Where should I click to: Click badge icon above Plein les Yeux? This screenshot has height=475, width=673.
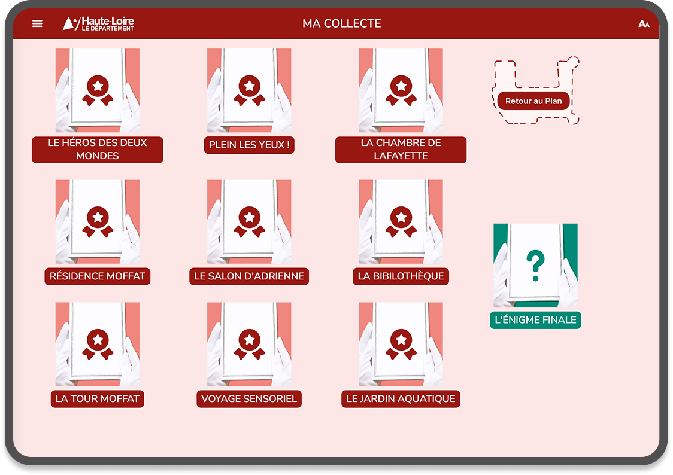click(x=249, y=90)
